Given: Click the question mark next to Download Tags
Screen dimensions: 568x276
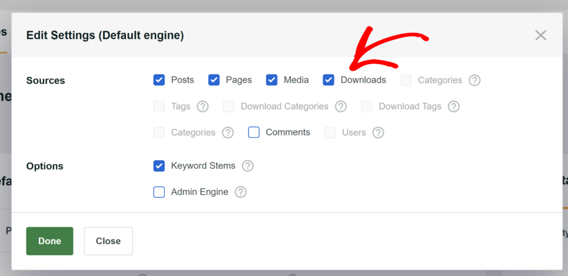Looking at the screenshot, I should 454,106.
